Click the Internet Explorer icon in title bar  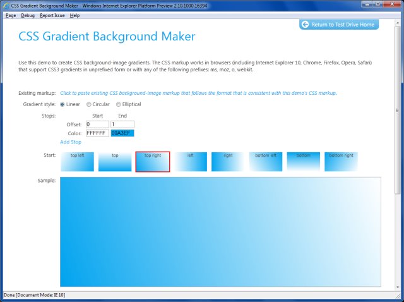(x=6, y=6)
